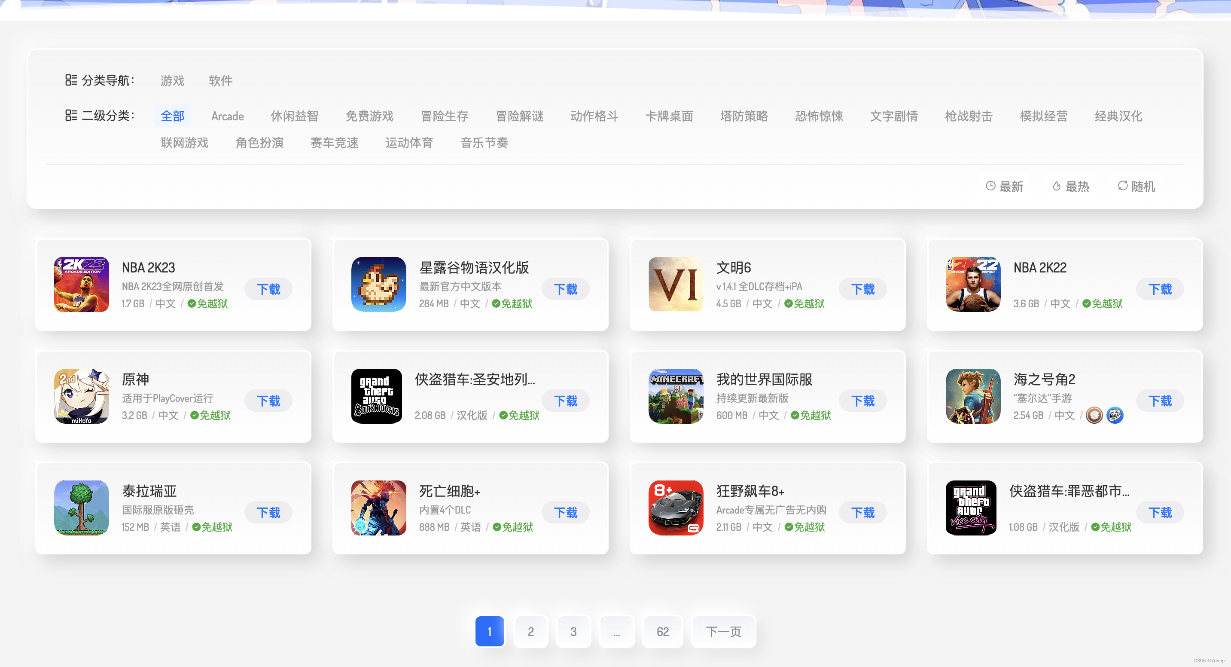Click the 二级分类 grid icon
The height and width of the screenshot is (667, 1231).
(x=71, y=115)
